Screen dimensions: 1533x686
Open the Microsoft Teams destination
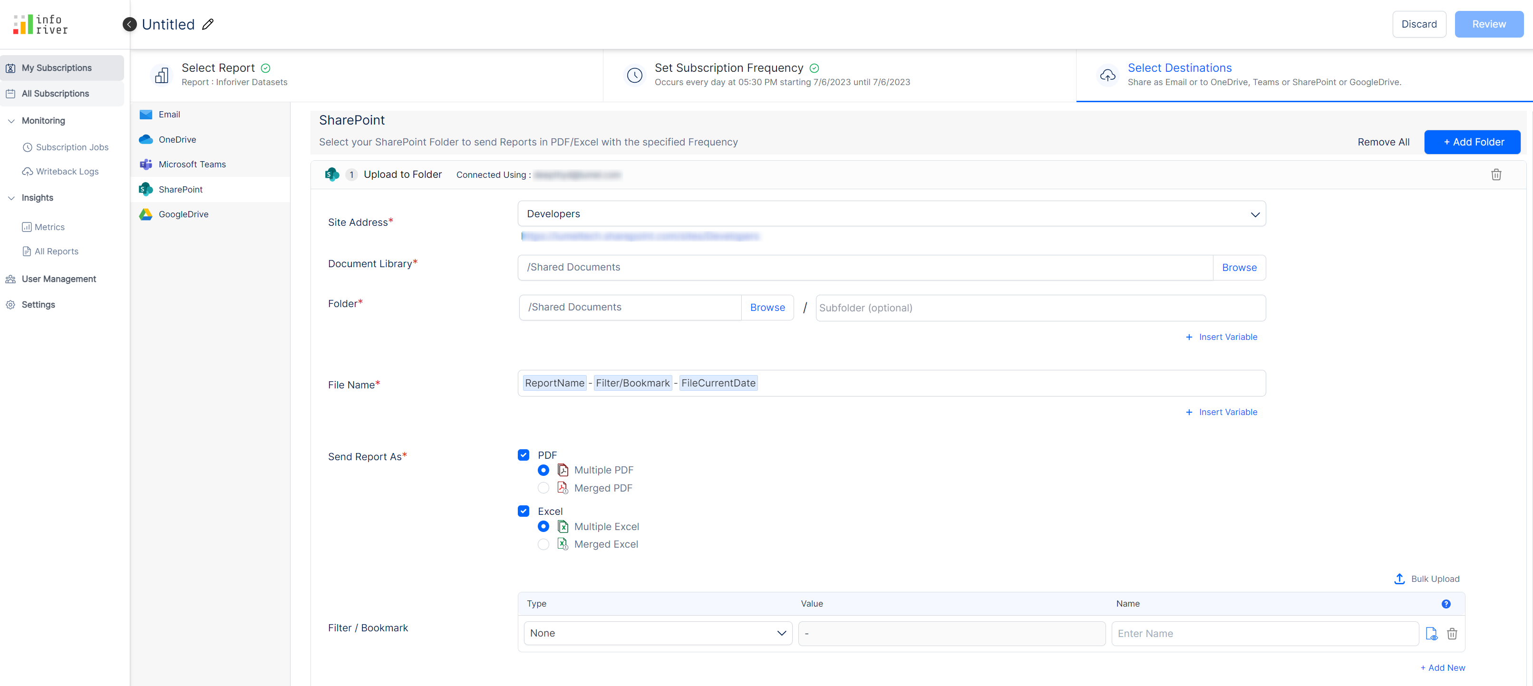coord(192,164)
